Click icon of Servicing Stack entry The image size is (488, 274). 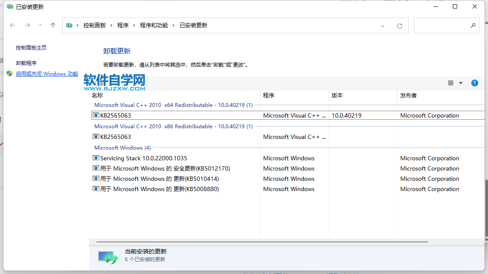(96, 158)
